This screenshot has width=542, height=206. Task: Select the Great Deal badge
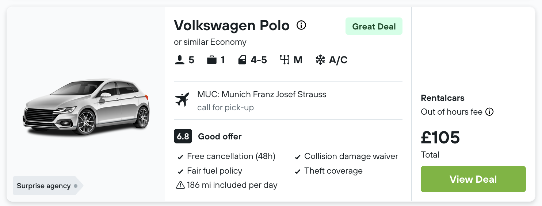pyautogui.click(x=374, y=26)
